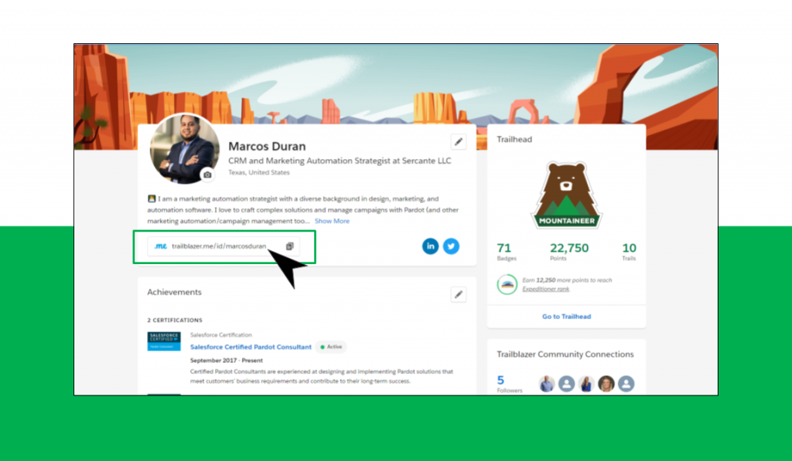The height and width of the screenshot is (461, 792).
Task: Click the 22,750 Points count
Action: coord(569,251)
